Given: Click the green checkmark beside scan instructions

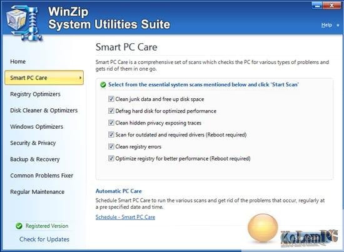Looking at the screenshot, I should click(103, 84).
